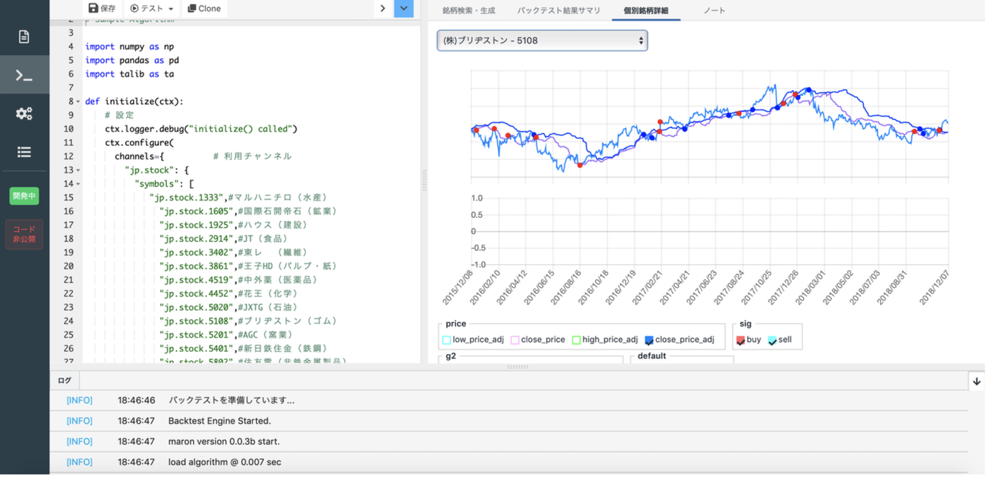Click the コード非公開 button
This screenshot has height=479, width=988.
click(24, 234)
